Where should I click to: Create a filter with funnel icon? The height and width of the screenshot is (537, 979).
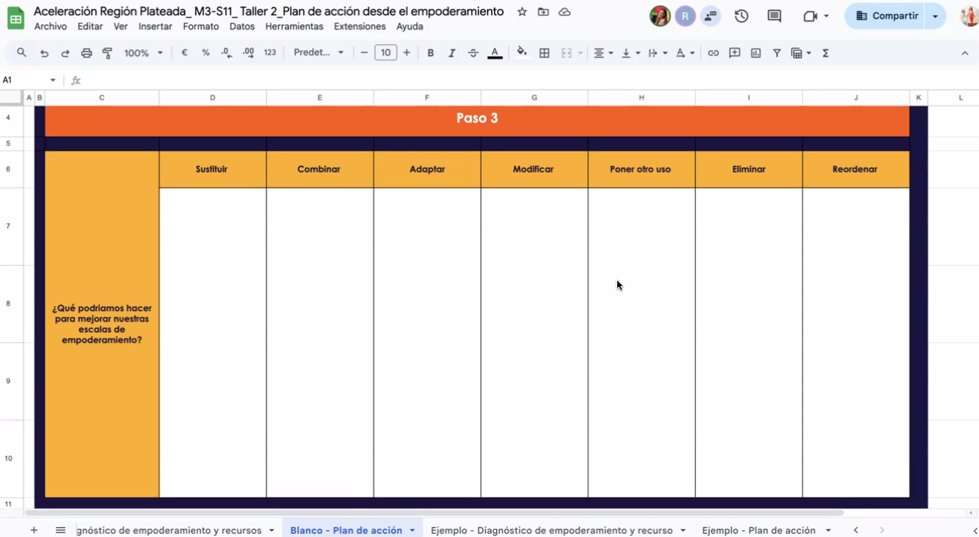click(x=777, y=53)
